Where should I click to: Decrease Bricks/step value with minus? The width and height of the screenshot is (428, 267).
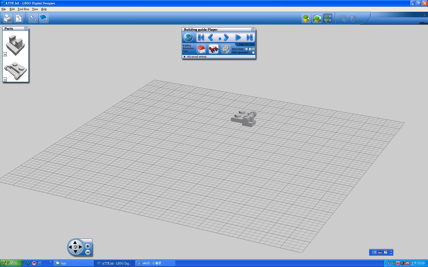coord(247,49)
